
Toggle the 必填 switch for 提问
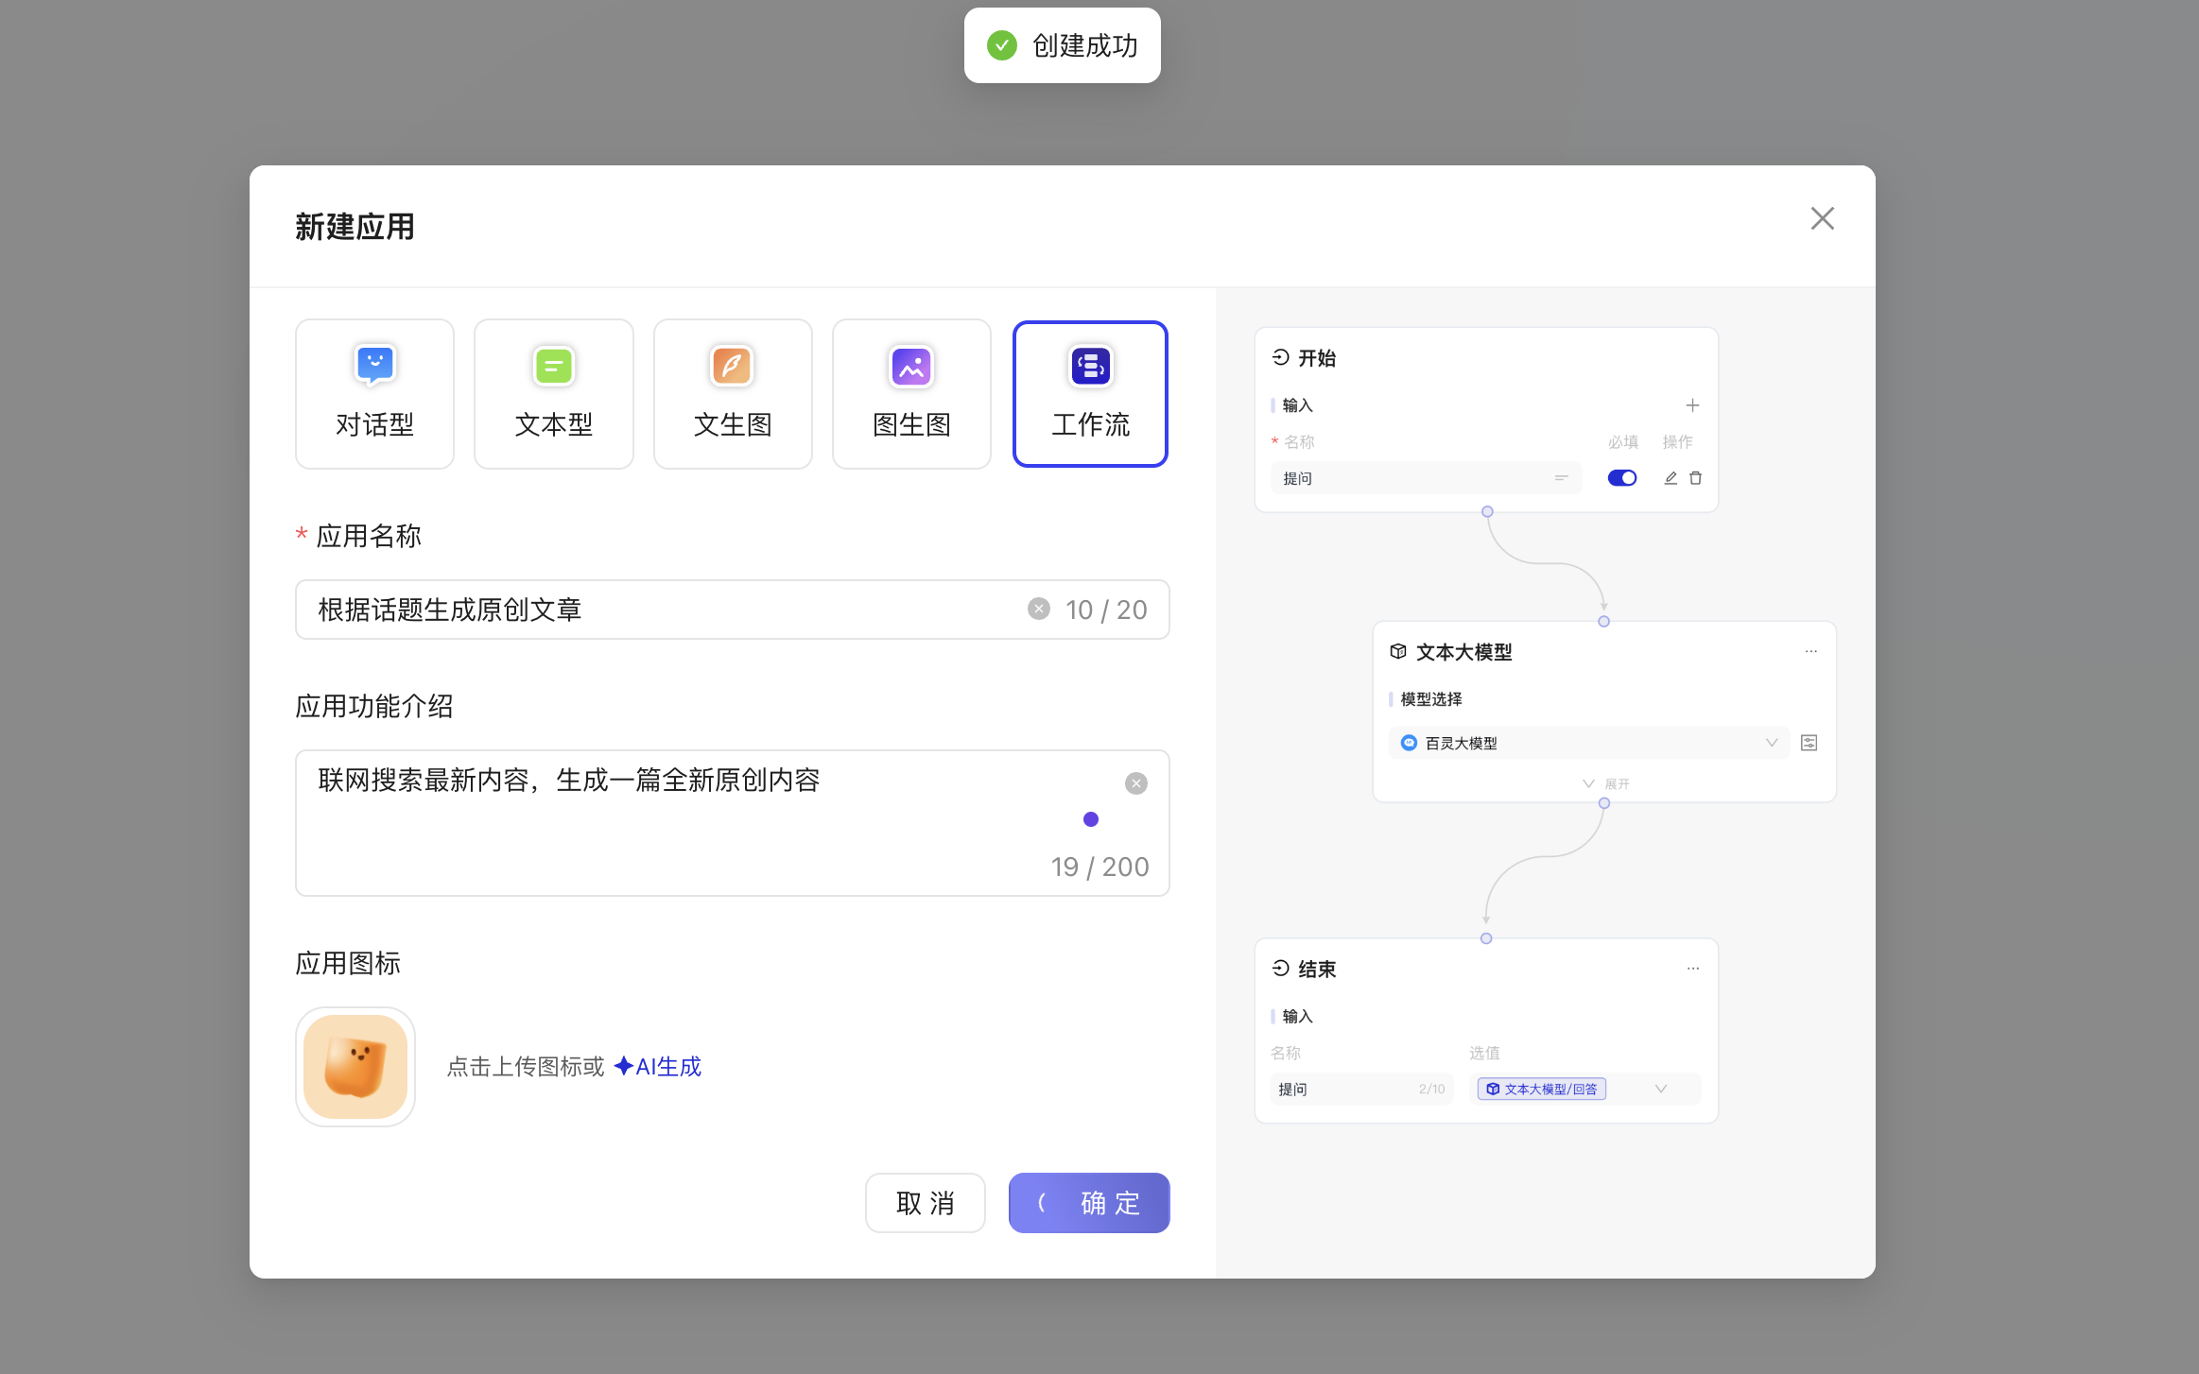pyautogui.click(x=1621, y=478)
